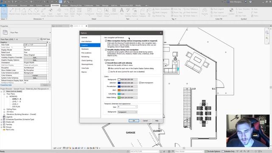Click Help in Options dialog
The width and height of the screenshot is (272, 153).
pyautogui.click(x=157, y=121)
